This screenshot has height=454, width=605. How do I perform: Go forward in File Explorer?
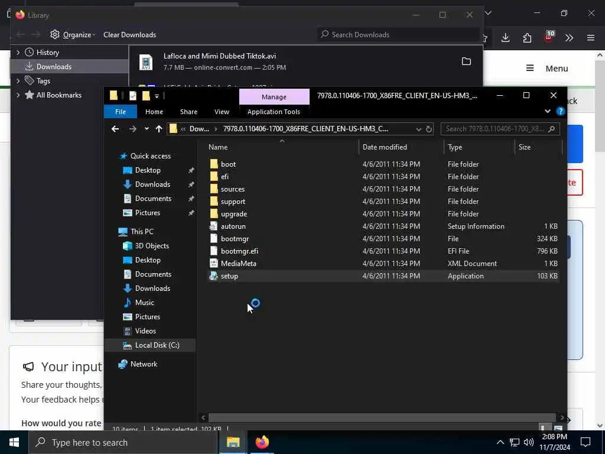[133, 129]
